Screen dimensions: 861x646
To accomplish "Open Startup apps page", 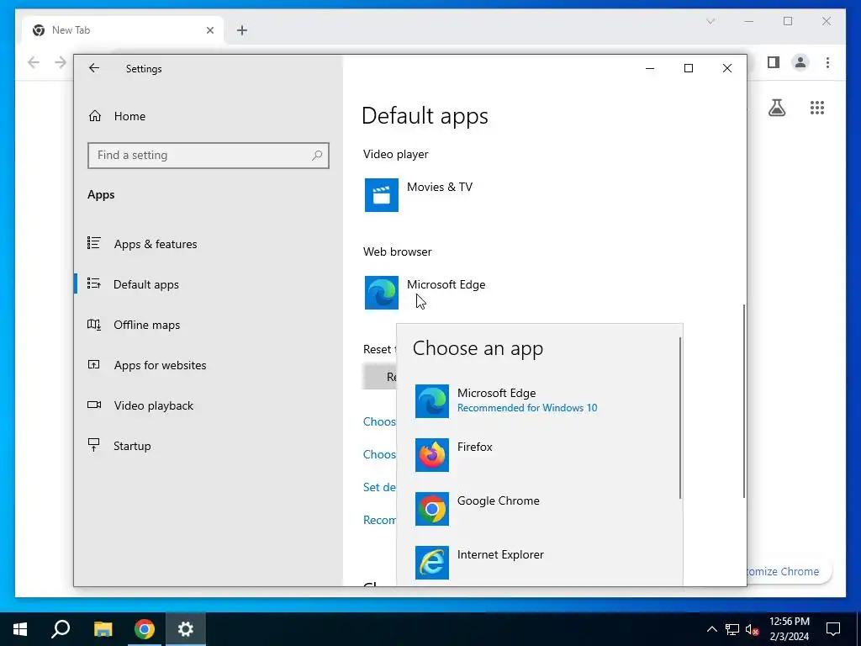I will pos(132,446).
